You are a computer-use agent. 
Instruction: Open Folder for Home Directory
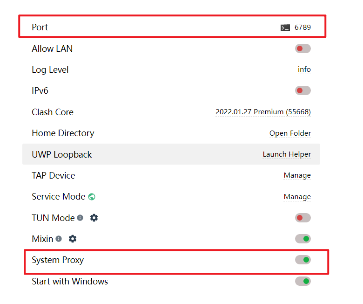click(290, 133)
